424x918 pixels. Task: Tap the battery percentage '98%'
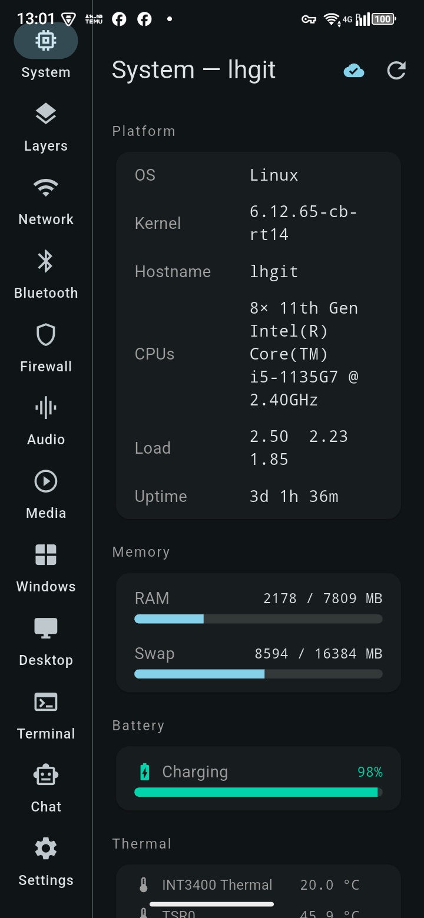370,772
